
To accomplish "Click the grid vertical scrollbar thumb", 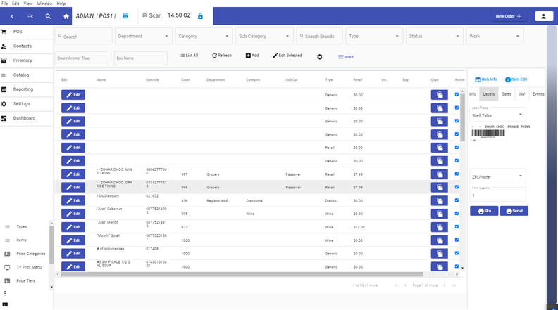I will [x=462, y=117].
